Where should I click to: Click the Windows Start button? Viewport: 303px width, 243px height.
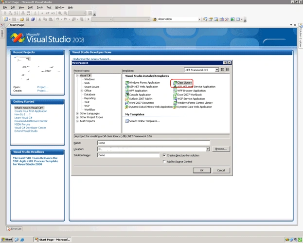pos(7,240)
